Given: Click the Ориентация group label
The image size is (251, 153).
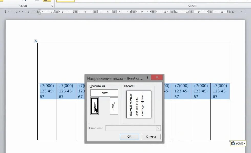Looking at the screenshot, I should [97, 86].
